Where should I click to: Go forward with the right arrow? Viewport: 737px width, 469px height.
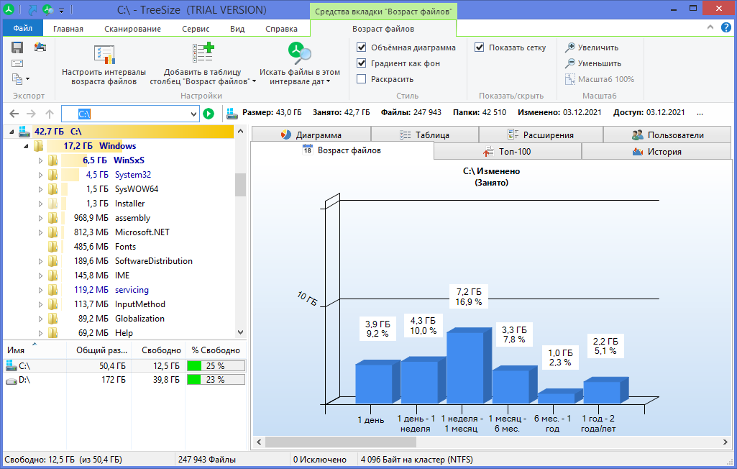[x=31, y=114]
